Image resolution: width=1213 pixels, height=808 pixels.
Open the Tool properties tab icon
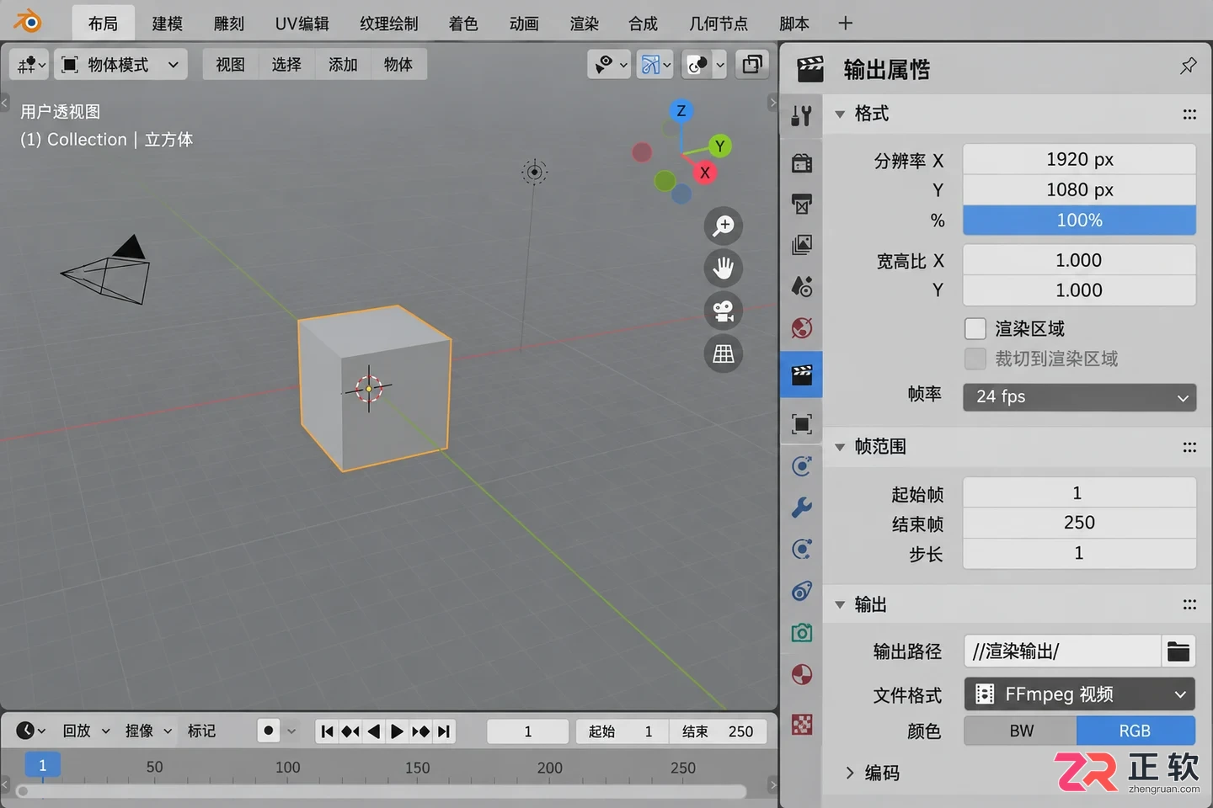point(802,115)
